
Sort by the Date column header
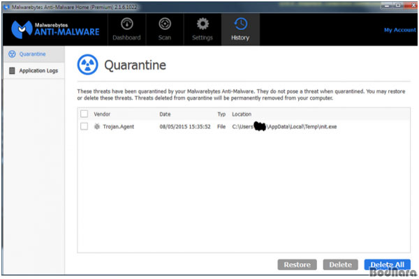(165, 114)
